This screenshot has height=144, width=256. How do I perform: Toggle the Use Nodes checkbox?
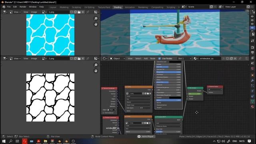point(160,58)
